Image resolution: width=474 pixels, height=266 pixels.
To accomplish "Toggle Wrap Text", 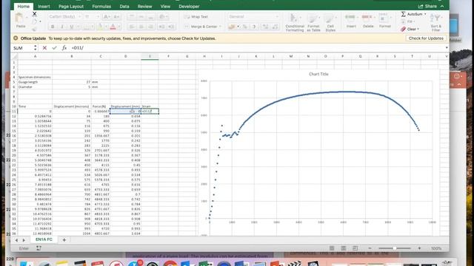I will (x=196, y=16).
